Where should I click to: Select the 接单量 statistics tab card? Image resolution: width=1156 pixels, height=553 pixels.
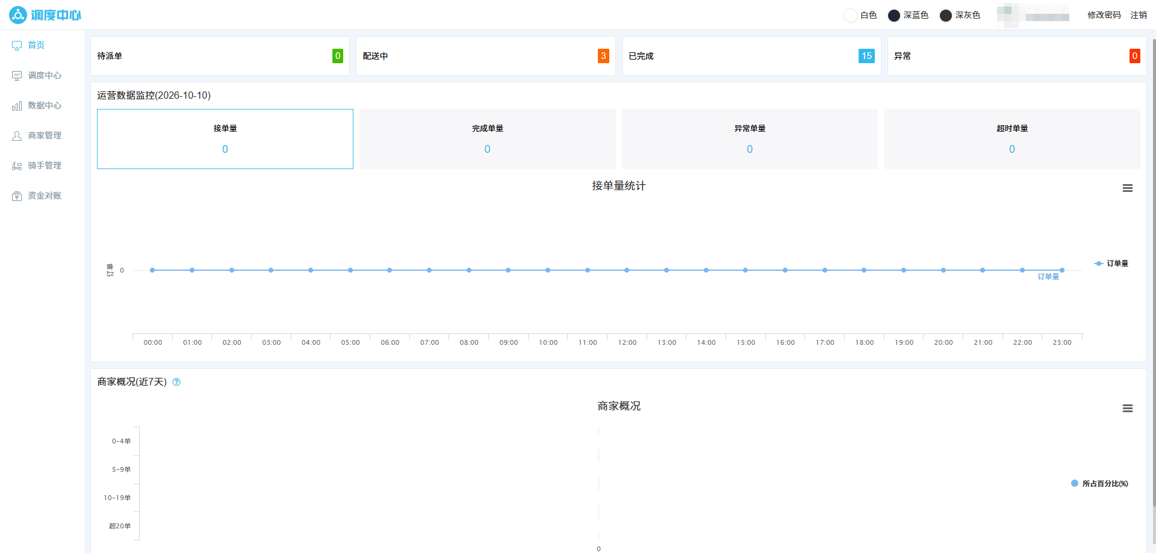(x=225, y=139)
